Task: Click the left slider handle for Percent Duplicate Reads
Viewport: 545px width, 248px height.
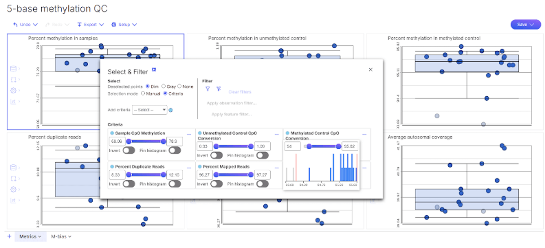Action: click(129, 174)
